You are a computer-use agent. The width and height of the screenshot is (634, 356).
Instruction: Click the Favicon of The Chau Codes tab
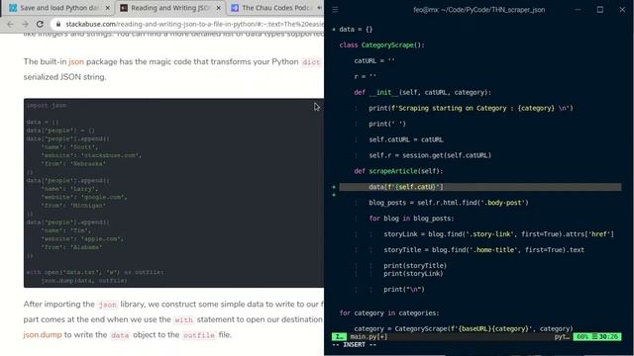pos(235,8)
